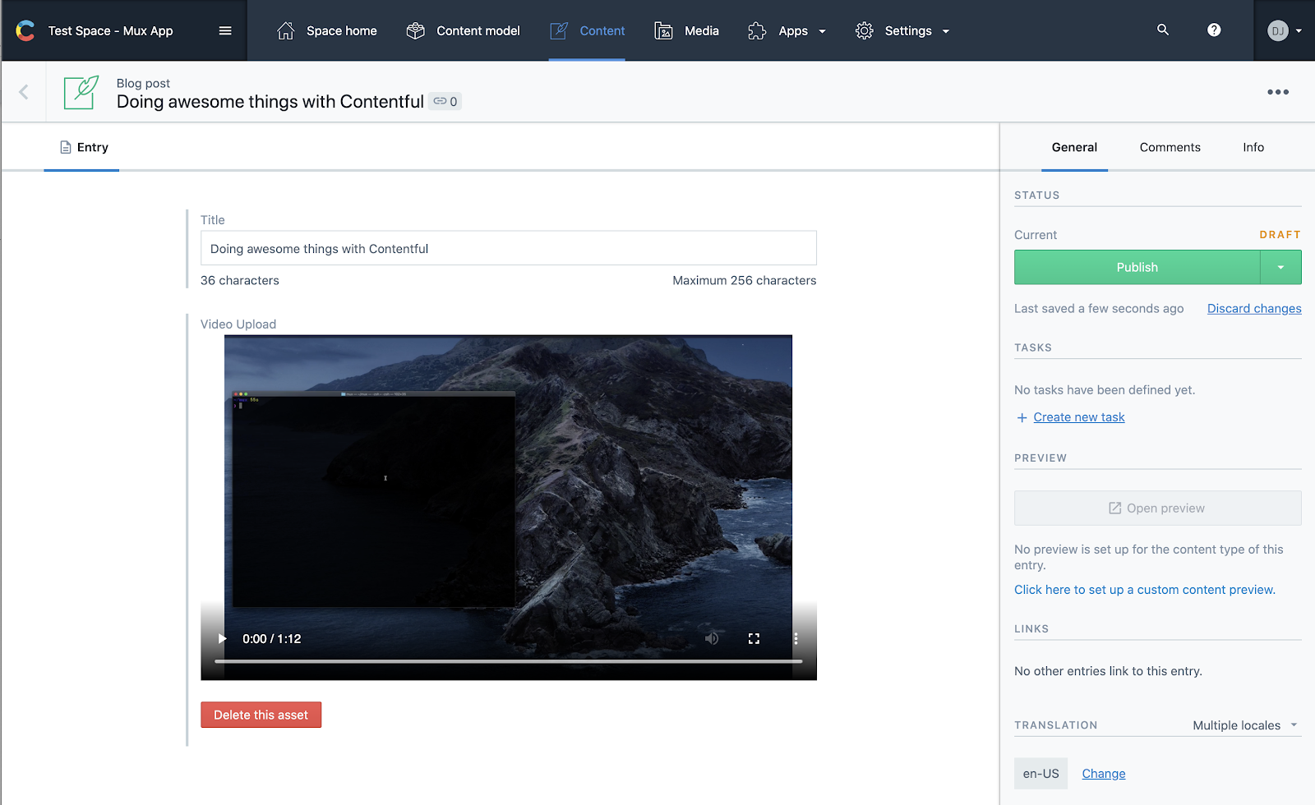Switch to the Info tab
The width and height of the screenshot is (1315, 805).
click(x=1253, y=147)
